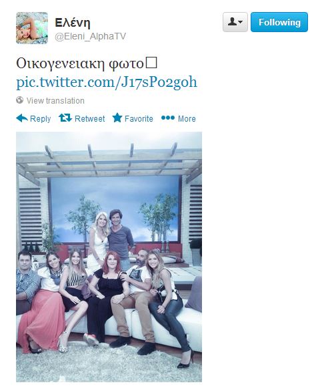Open the user actions person dropdown

point(235,22)
